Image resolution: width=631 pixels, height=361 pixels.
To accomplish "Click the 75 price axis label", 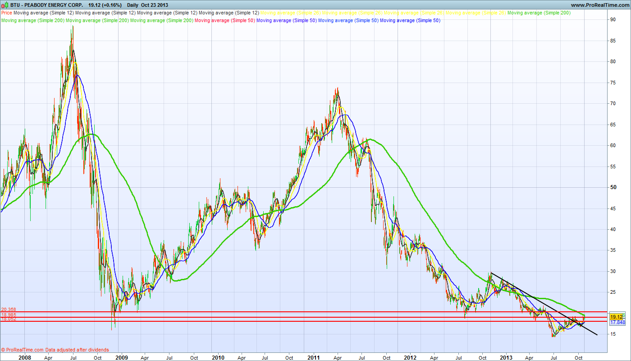I will click(x=613, y=83).
